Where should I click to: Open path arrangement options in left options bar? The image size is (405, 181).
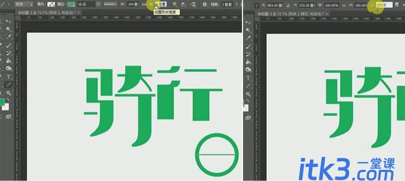click(x=193, y=5)
